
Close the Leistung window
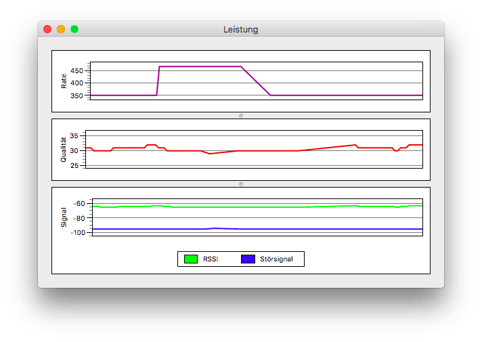click(x=47, y=29)
